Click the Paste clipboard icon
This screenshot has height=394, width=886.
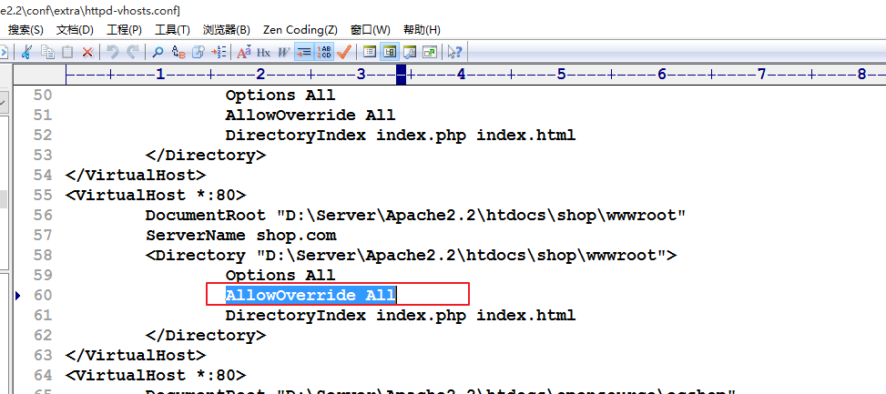coord(67,52)
